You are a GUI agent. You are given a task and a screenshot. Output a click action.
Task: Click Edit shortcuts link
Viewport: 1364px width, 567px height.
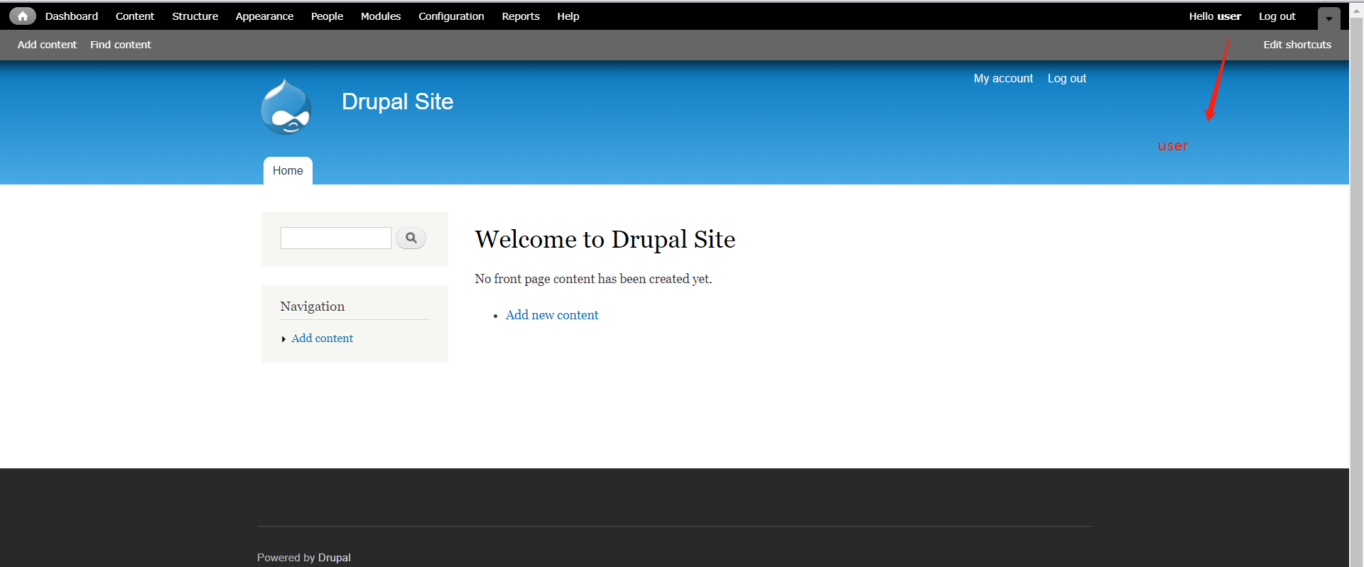point(1297,44)
